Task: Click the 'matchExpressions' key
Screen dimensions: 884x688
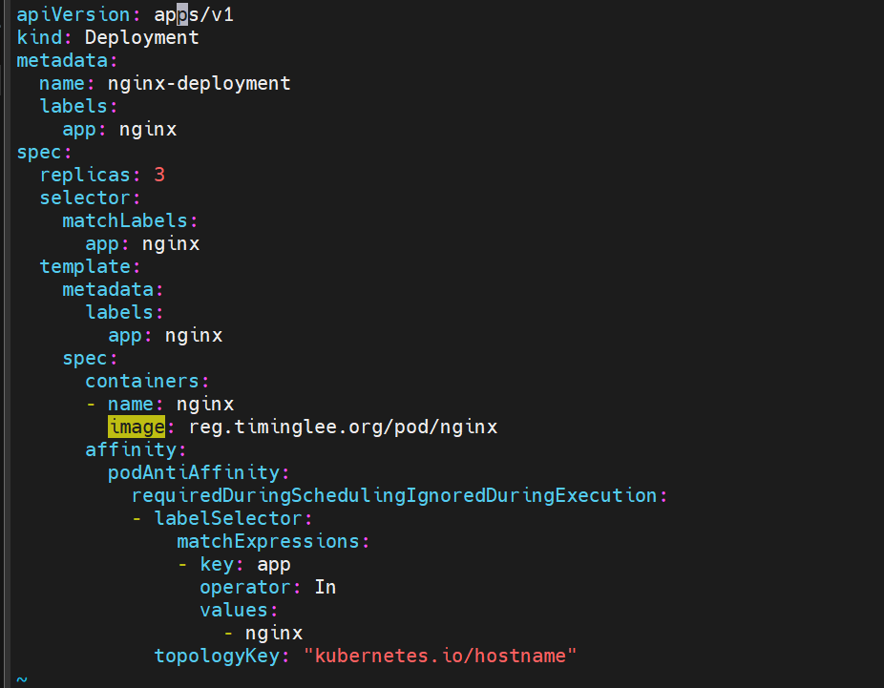Action: 268,541
